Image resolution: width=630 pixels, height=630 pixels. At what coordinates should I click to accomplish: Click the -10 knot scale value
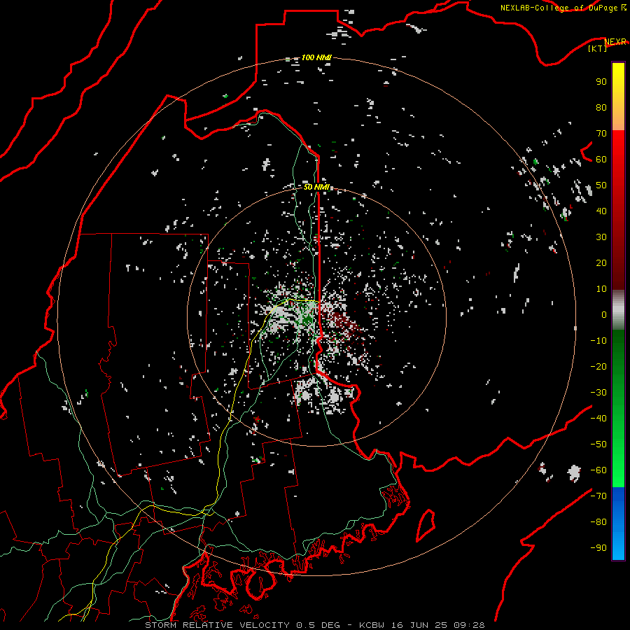click(x=598, y=341)
